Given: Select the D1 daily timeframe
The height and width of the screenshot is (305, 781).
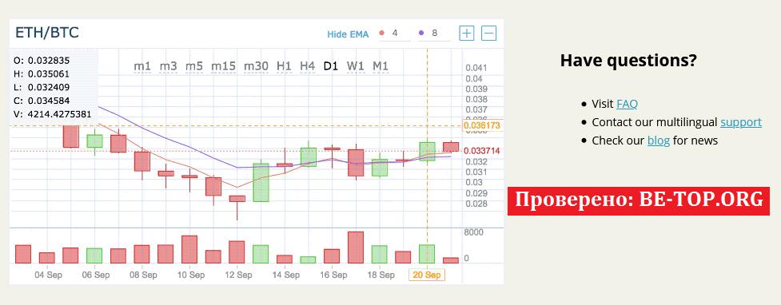Looking at the screenshot, I should coord(331,66).
